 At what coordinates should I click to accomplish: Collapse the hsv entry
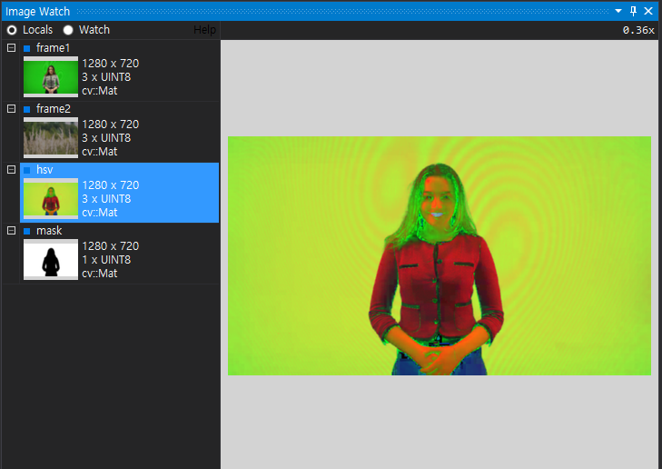click(12, 169)
